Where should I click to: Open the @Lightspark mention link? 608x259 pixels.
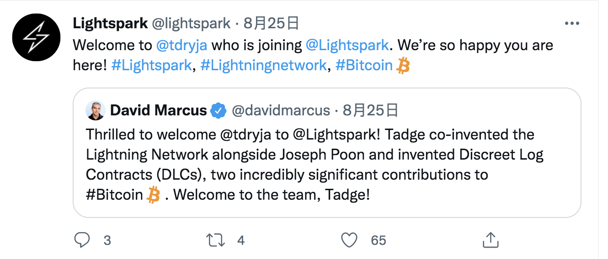347,45
